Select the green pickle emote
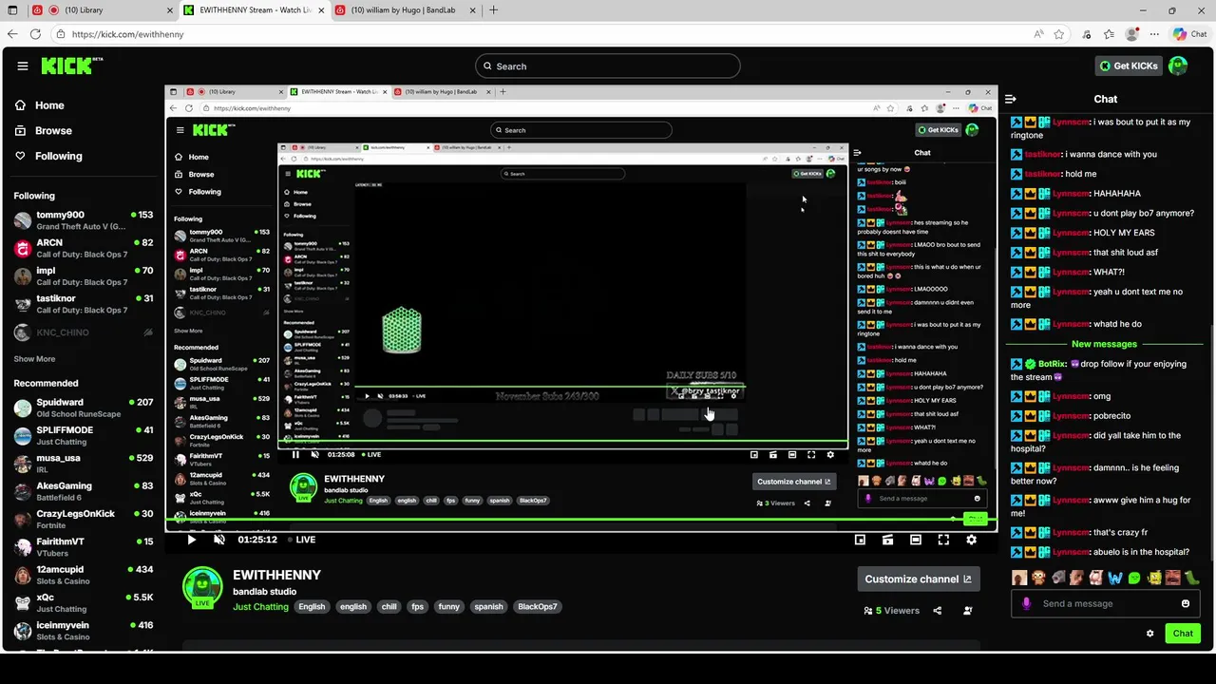Screen dimensions: 1216x684 1191,578
